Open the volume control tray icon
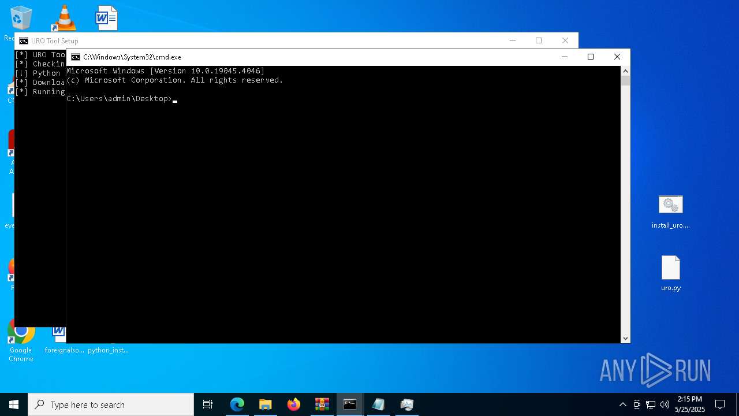The height and width of the screenshot is (416, 739). point(665,404)
